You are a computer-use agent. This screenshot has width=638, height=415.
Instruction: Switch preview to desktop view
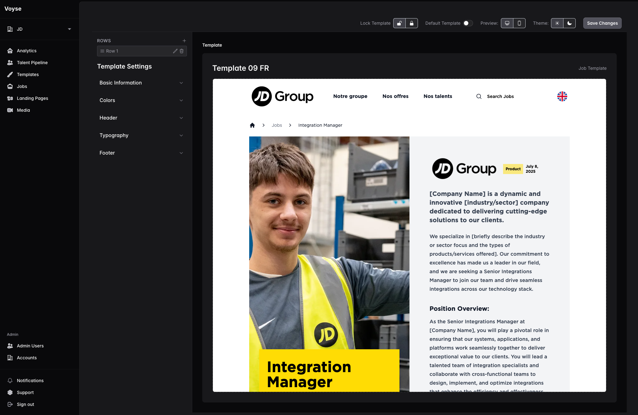click(x=507, y=23)
